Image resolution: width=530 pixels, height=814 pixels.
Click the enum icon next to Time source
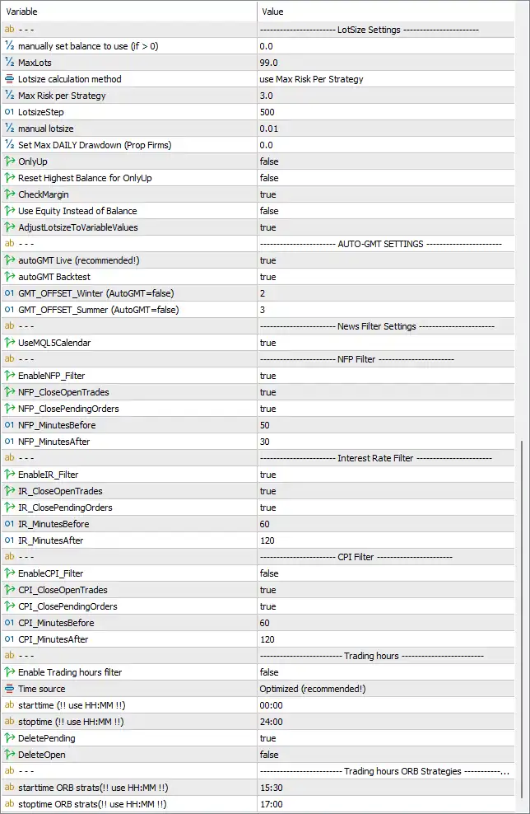click(x=9, y=689)
